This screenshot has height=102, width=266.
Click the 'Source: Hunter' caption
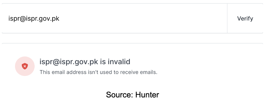[132, 95]
